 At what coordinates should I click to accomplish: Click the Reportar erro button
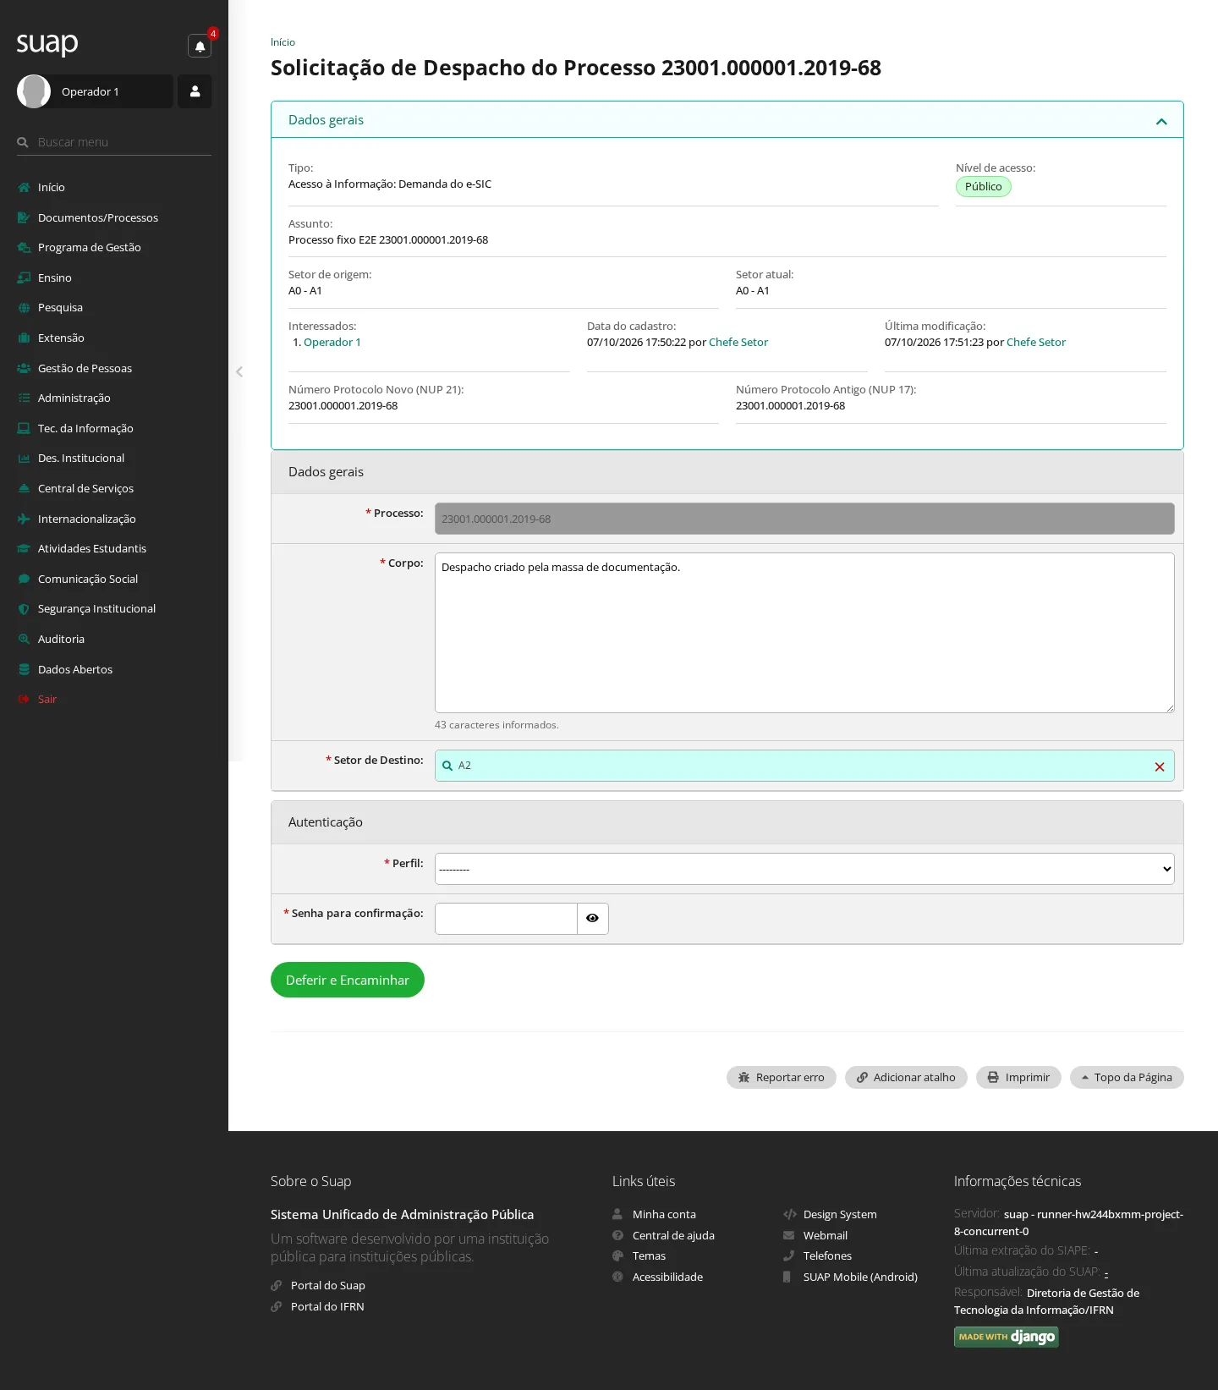pos(782,1077)
